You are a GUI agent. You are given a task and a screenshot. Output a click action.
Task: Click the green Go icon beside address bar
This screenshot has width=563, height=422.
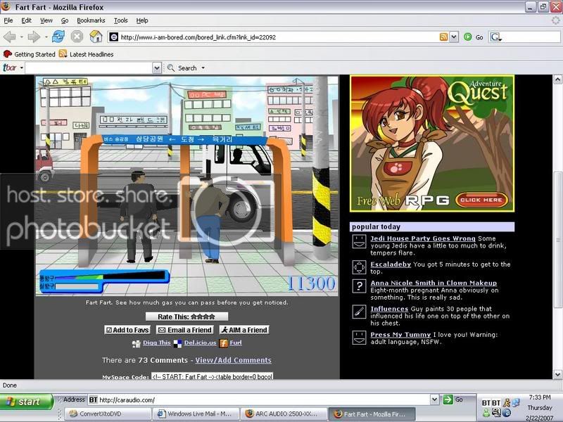coord(467,37)
